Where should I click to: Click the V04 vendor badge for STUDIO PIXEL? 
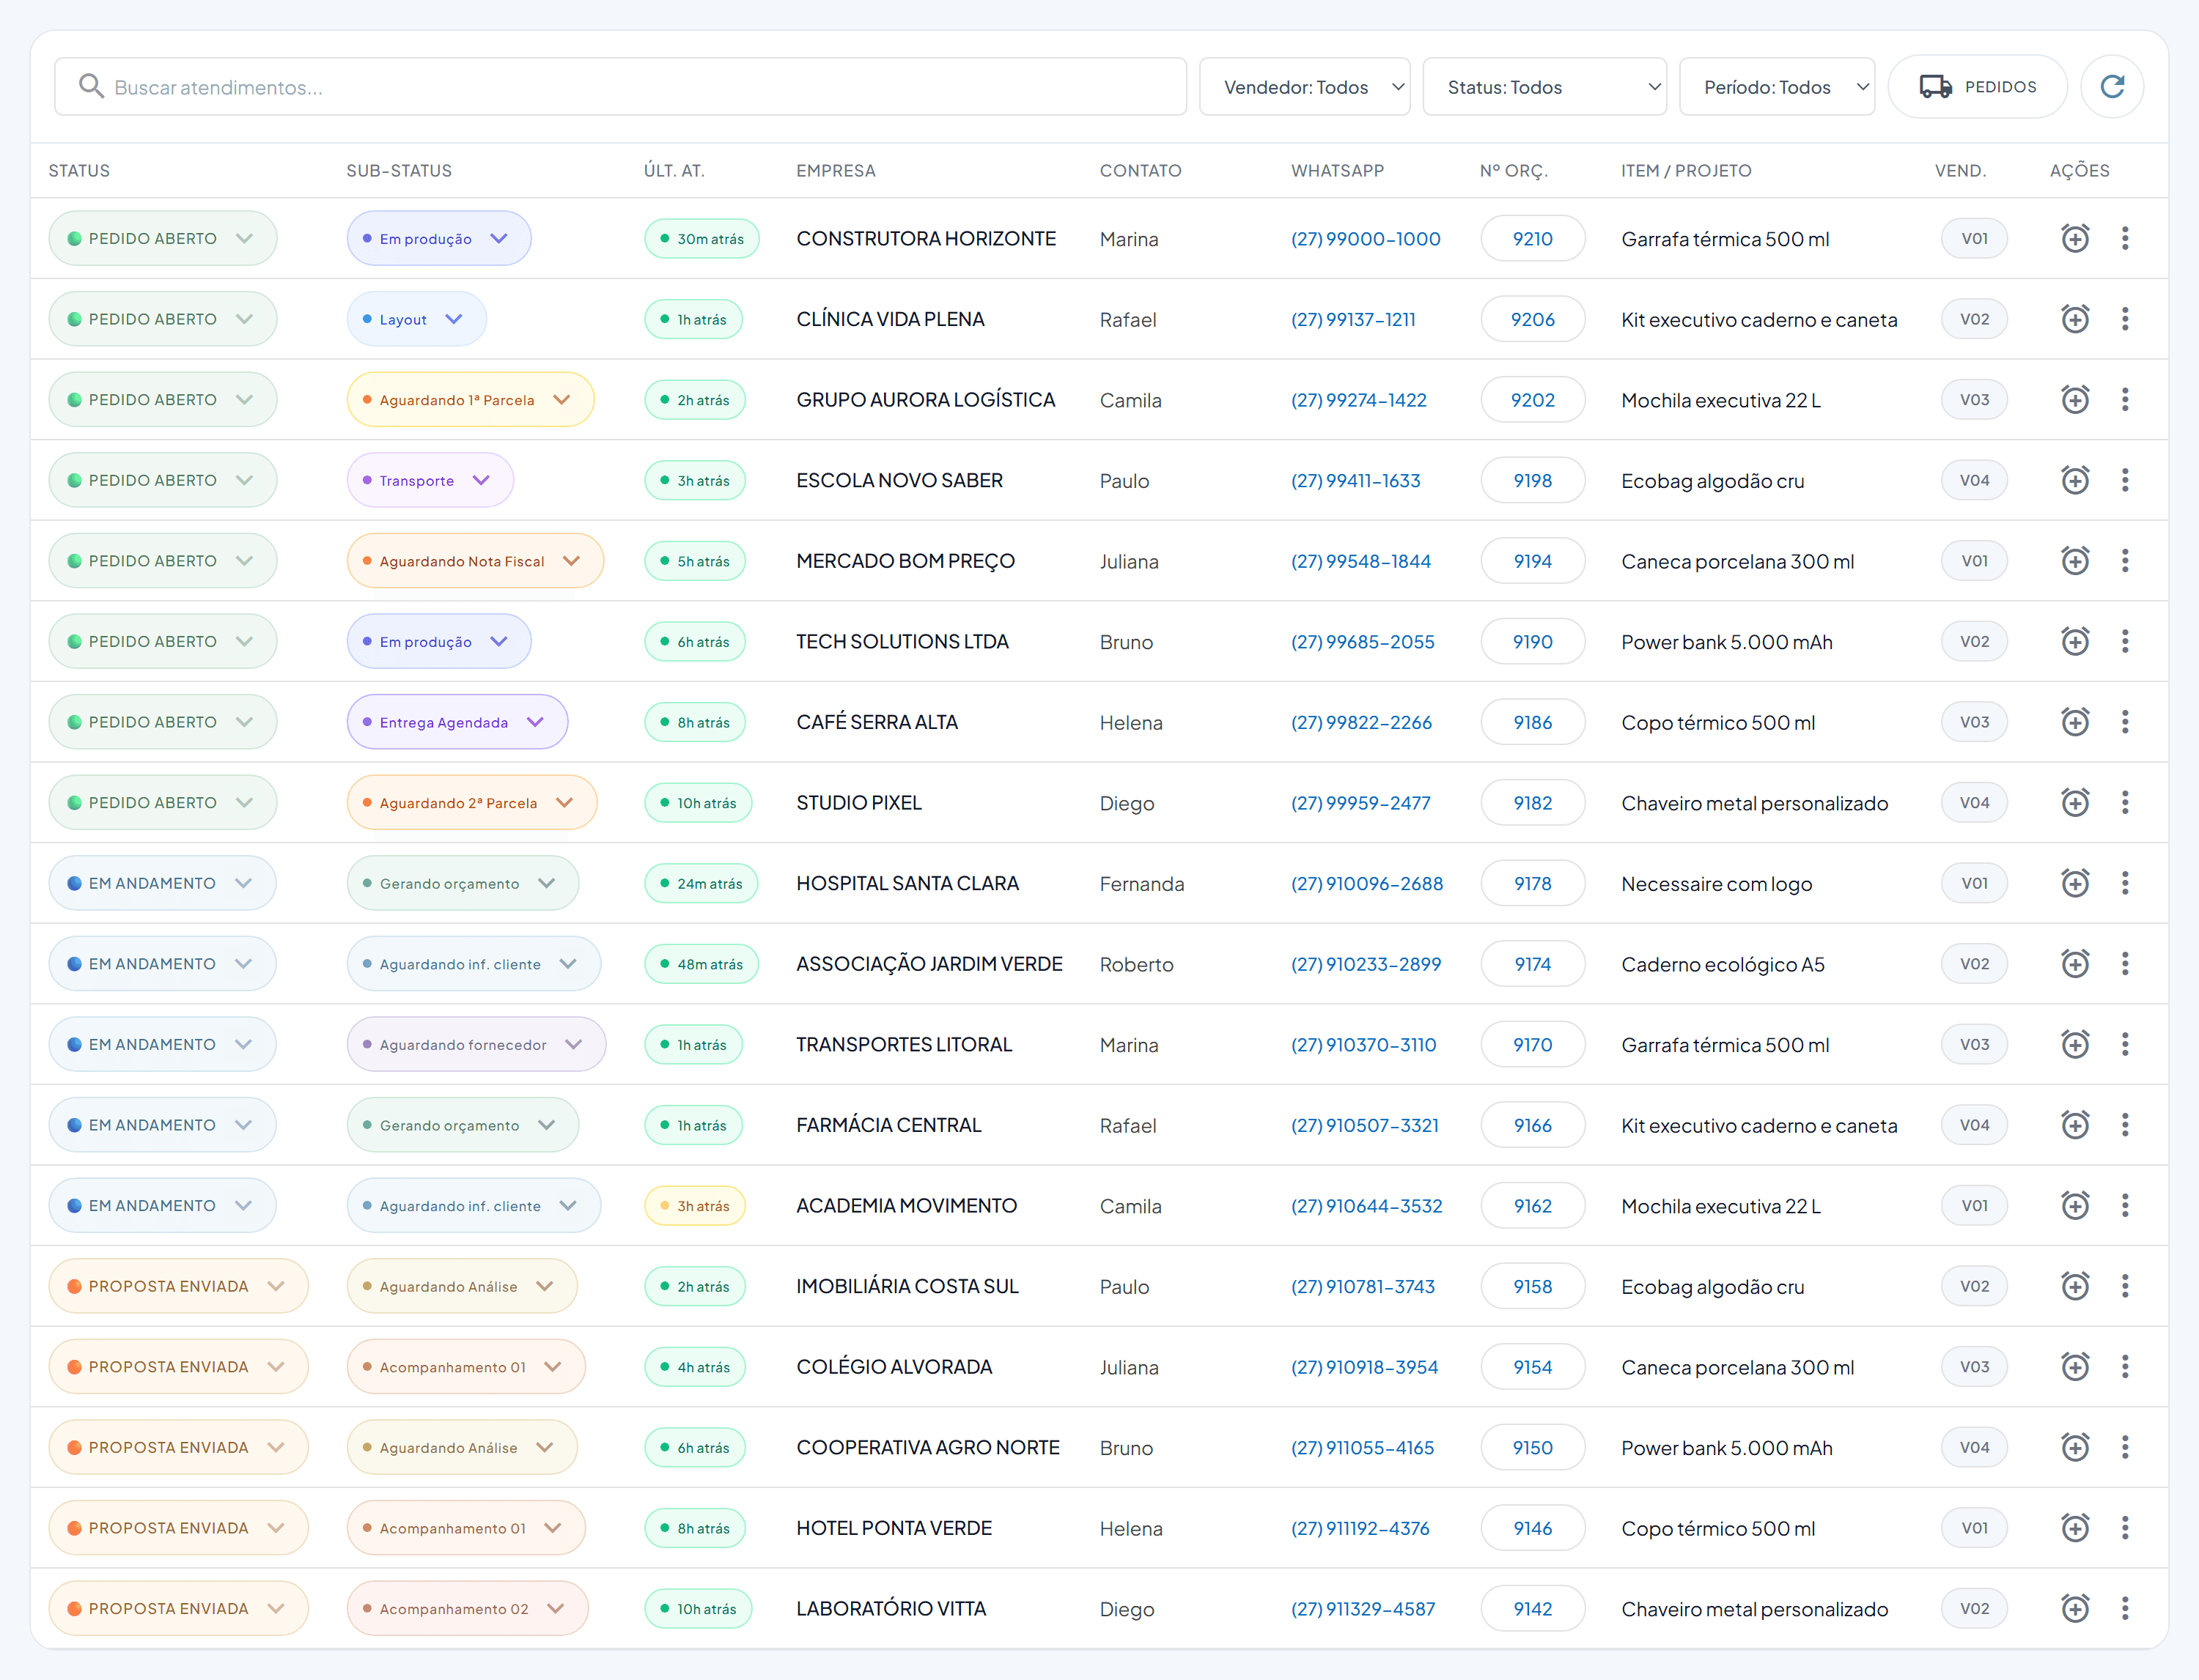tap(1973, 802)
